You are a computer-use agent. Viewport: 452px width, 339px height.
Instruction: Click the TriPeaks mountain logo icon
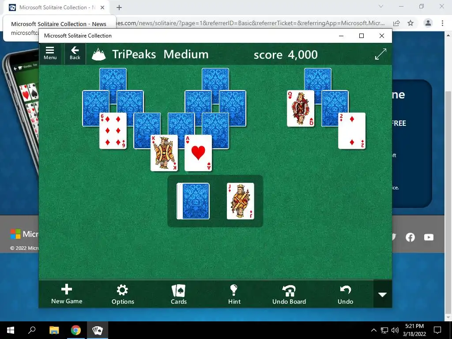pyautogui.click(x=98, y=54)
